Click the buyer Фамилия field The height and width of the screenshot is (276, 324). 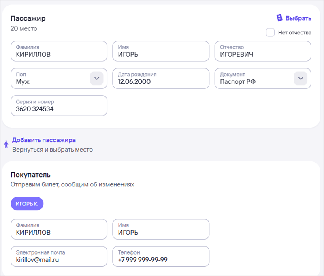pyautogui.click(x=59, y=229)
